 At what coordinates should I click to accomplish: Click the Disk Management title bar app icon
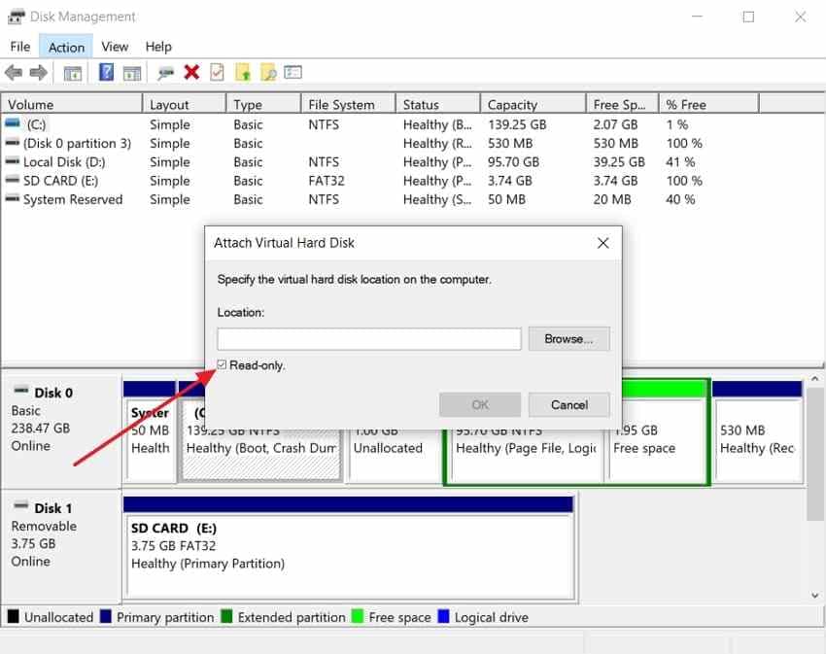(16, 17)
